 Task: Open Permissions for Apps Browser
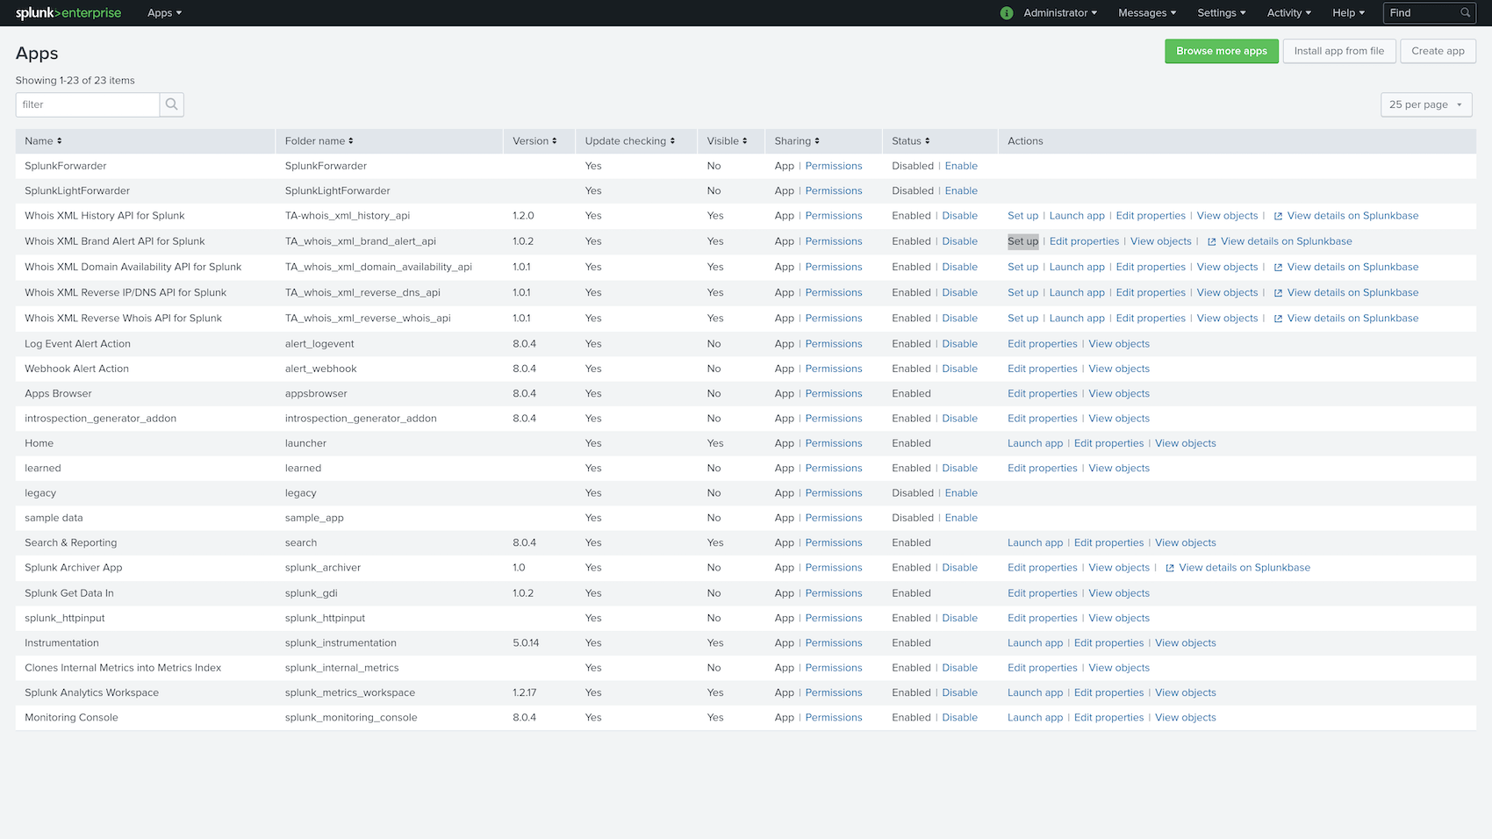coord(834,394)
